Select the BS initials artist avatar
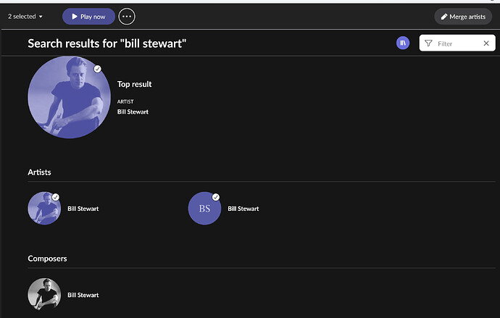 pos(204,209)
